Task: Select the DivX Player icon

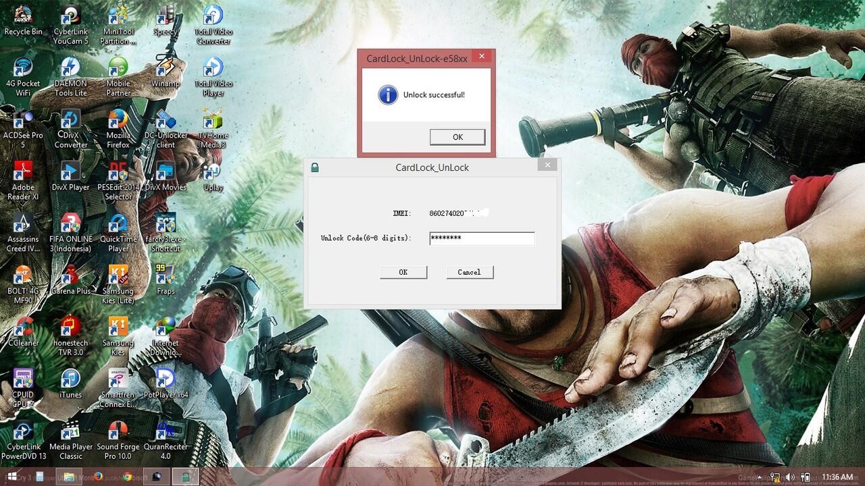Action: pyautogui.click(x=71, y=177)
